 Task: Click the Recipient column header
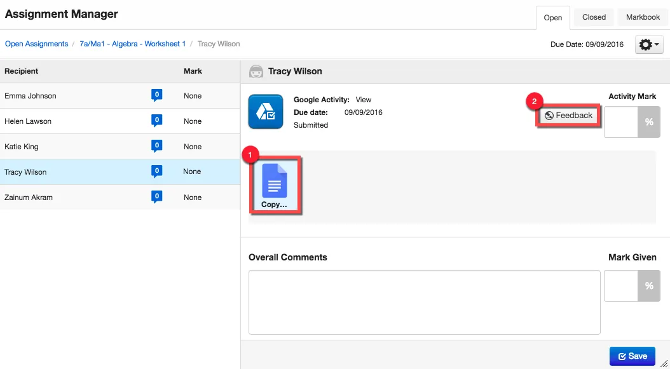[x=22, y=71]
